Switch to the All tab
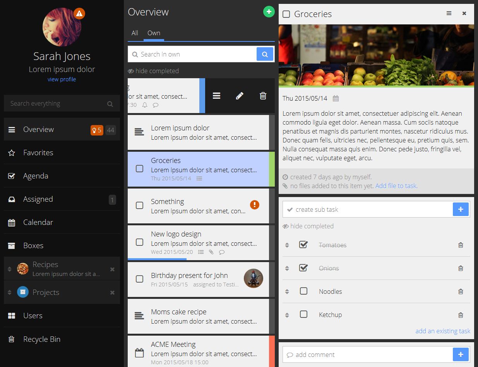The image size is (478, 367). click(x=135, y=33)
